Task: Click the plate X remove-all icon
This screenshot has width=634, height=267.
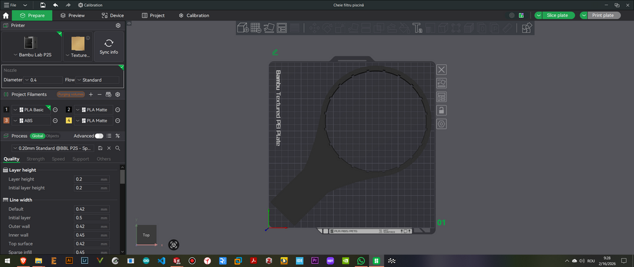Action: [441, 69]
